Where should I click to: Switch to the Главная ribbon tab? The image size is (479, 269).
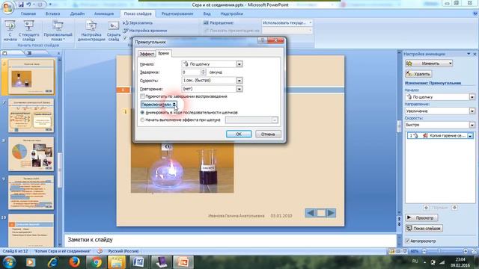pyautogui.click(x=28, y=13)
